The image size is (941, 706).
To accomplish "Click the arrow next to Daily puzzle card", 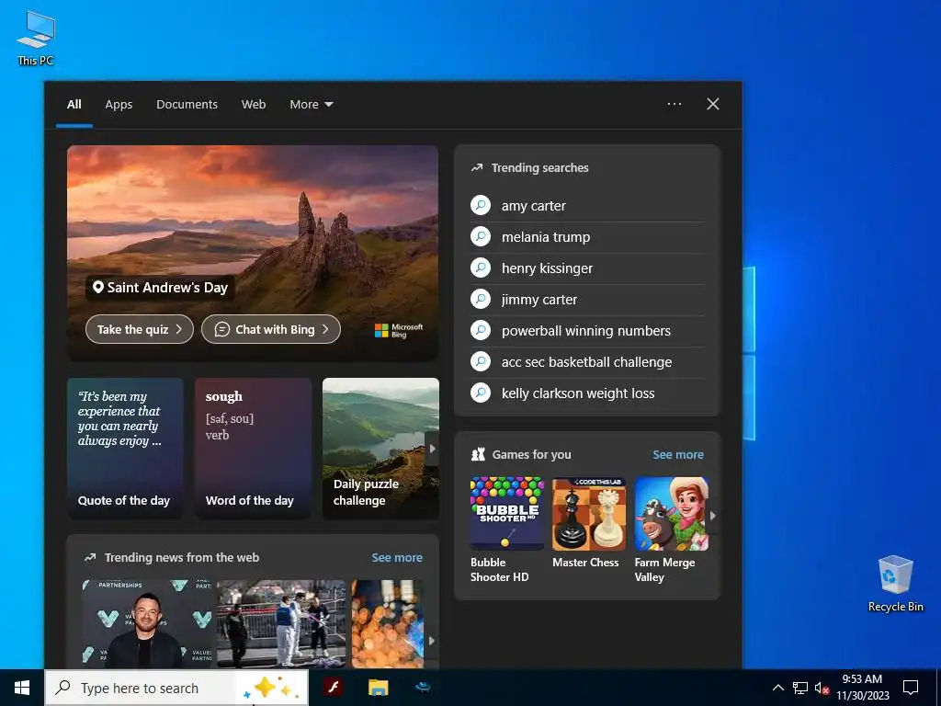I will coord(432,449).
